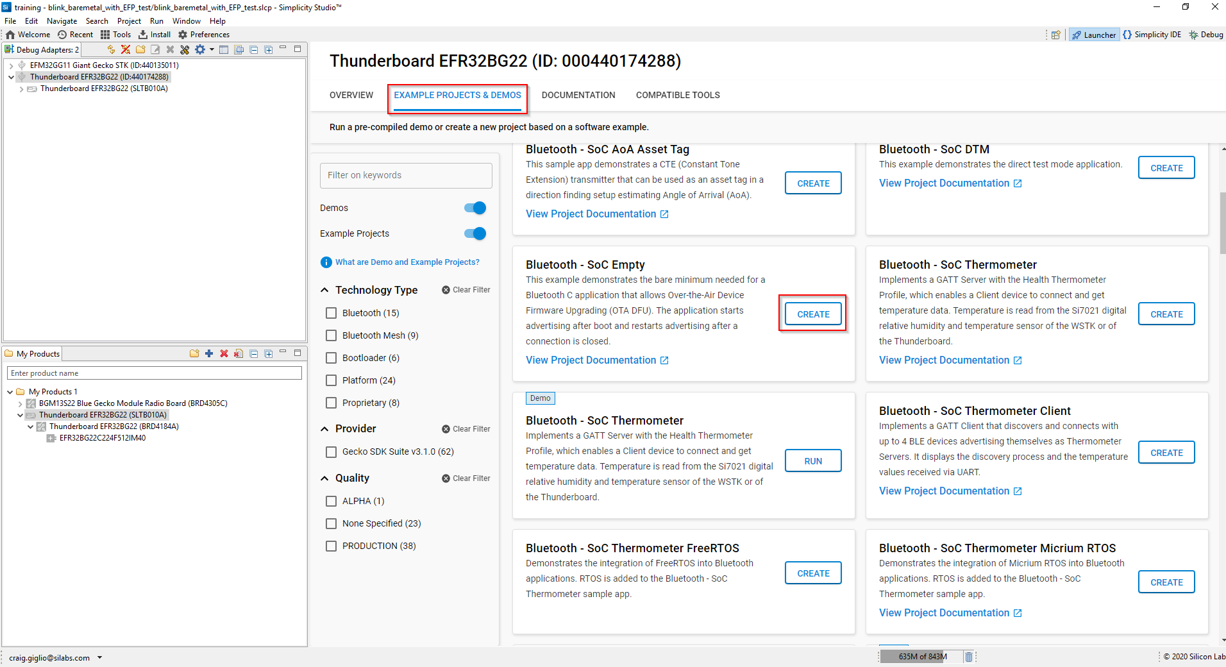Check the Bluetooth (15) filter
The height and width of the screenshot is (667, 1226).
pos(332,313)
